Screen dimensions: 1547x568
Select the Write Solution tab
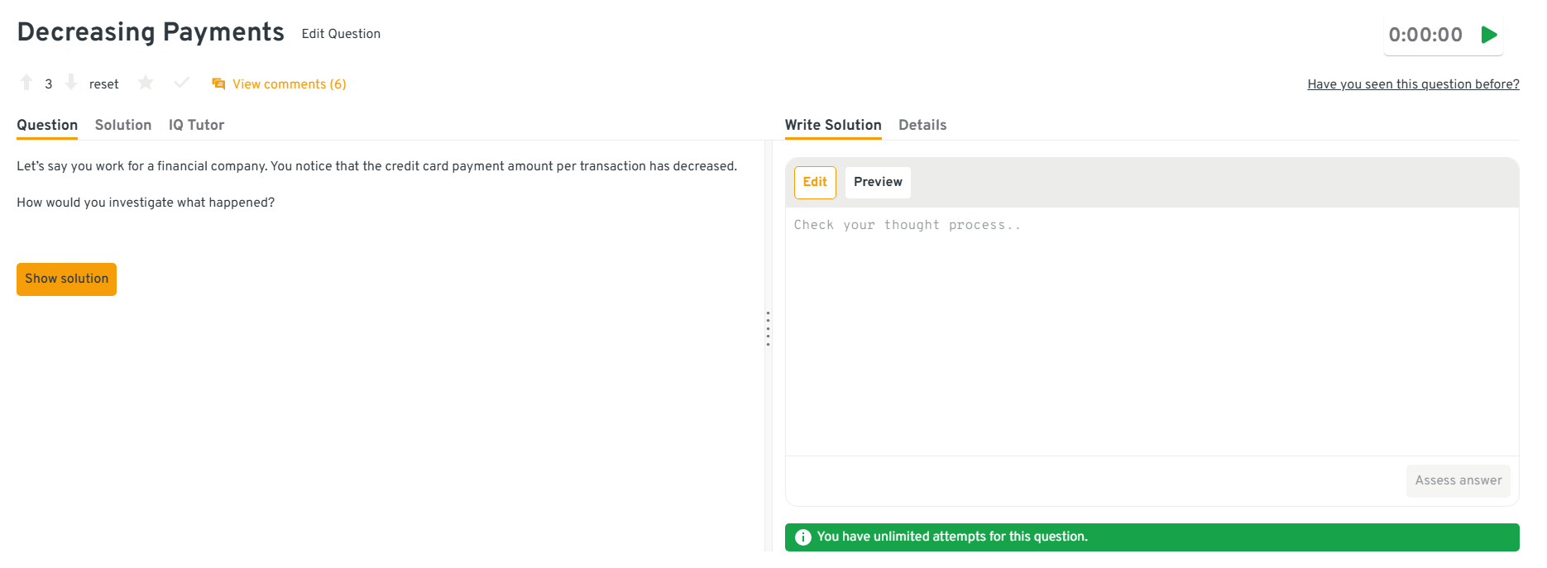(833, 125)
